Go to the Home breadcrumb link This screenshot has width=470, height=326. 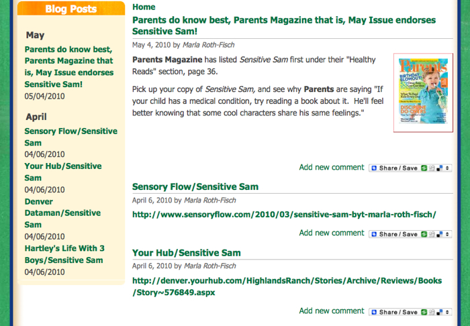[144, 7]
